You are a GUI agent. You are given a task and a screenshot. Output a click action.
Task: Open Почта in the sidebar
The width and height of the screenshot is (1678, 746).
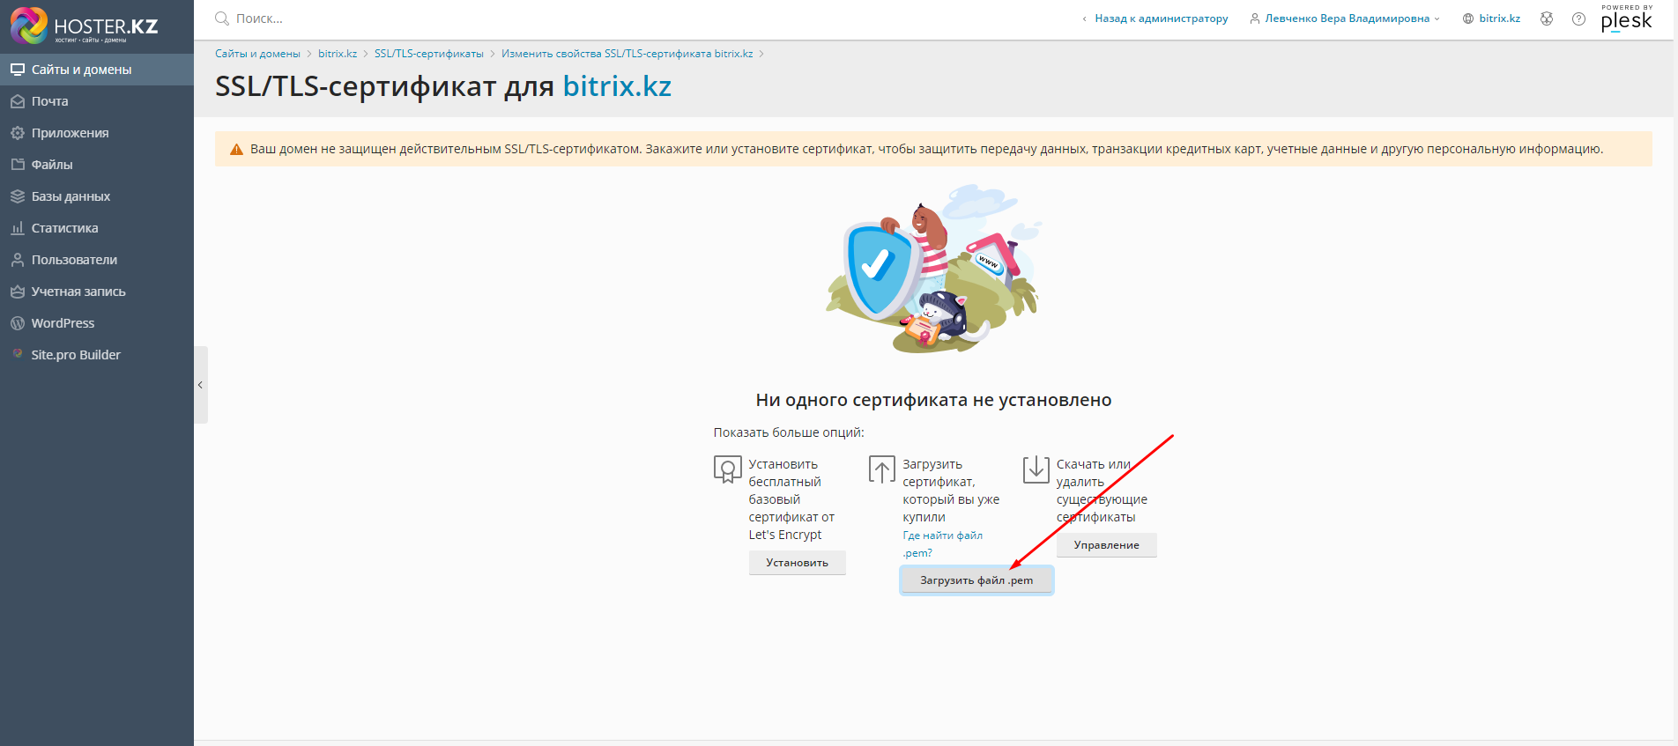(x=97, y=101)
